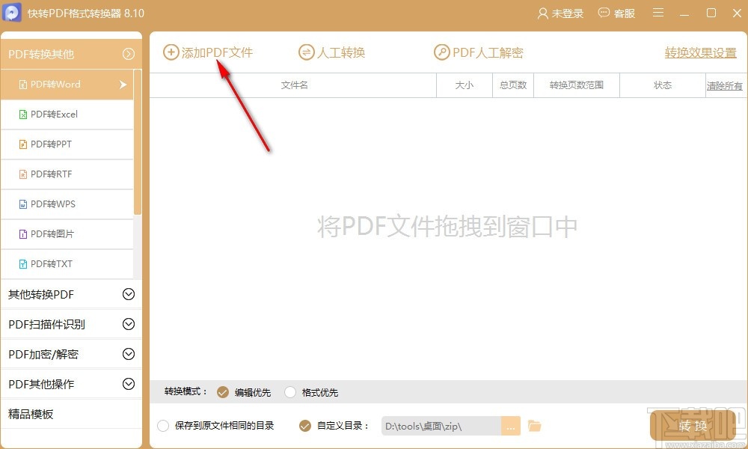Image resolution: width=748 pixels, height=449 pixels.
Task: Expand the PDF加密/解密 section
Action: tap(129, 354)
